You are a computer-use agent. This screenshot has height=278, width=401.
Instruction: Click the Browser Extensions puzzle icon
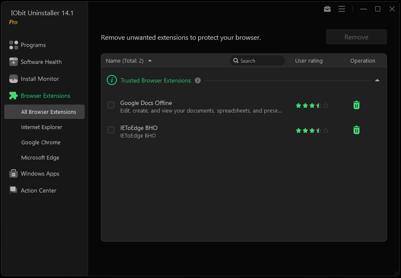tap(14, 96)
